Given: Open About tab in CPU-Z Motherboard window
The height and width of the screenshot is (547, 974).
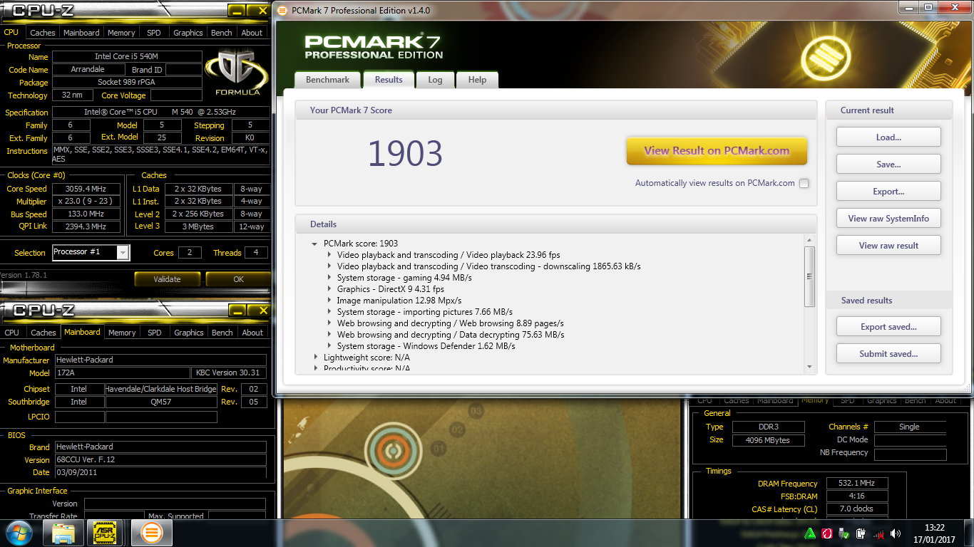Looking at the screenshot, I should [252, 333].
